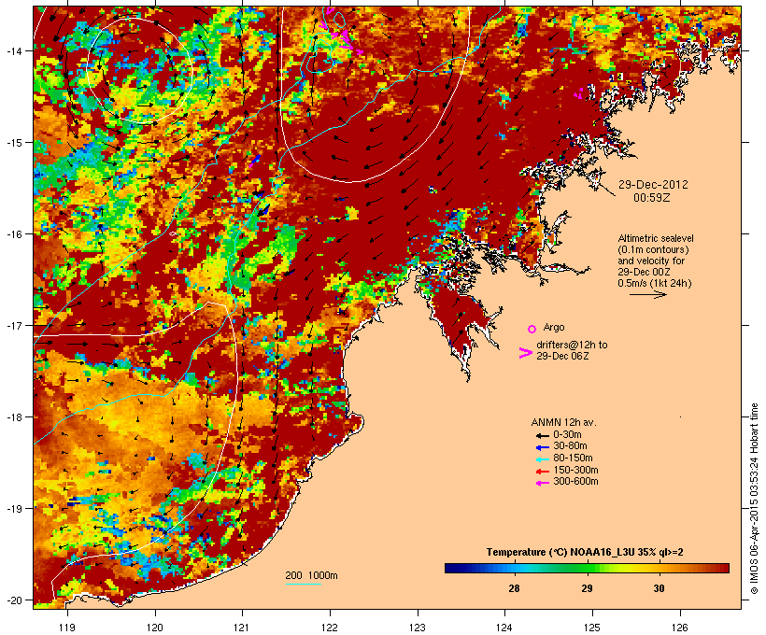Click the time label 00:59Z

pyautogui.click(x=652, y=198)
